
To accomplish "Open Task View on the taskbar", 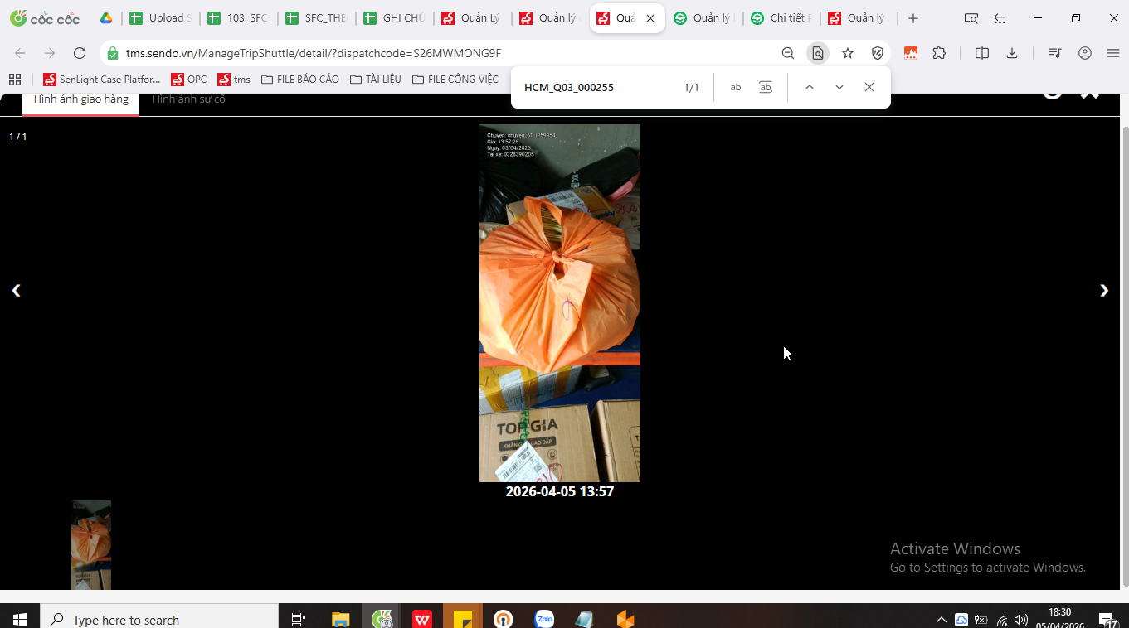I will click(x=299, y=619).
